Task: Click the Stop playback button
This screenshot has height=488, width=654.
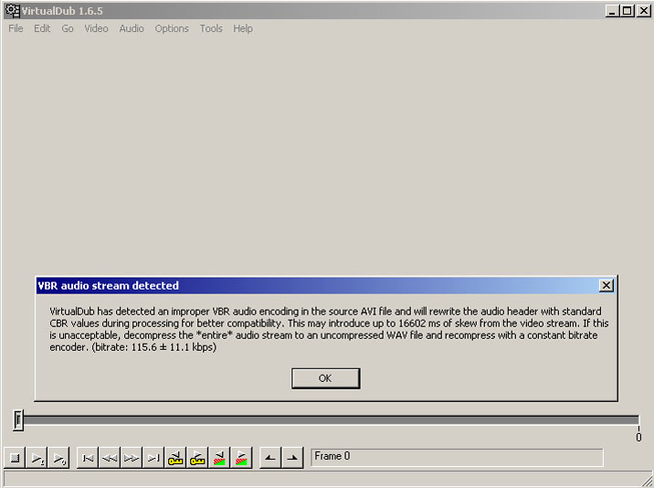Action: tap(15, 458)
